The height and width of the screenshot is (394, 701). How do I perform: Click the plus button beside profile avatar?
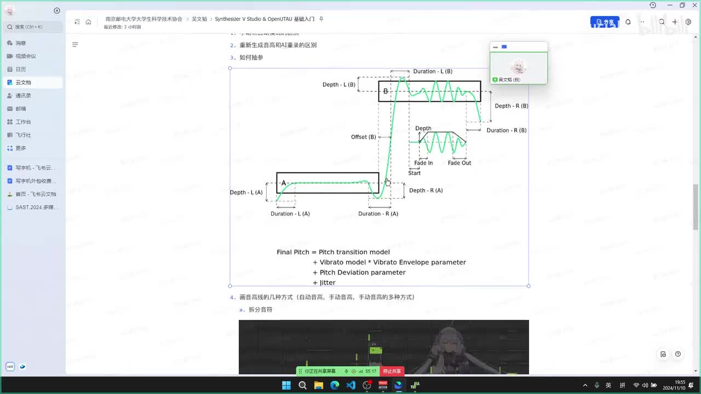coord(57,10)
